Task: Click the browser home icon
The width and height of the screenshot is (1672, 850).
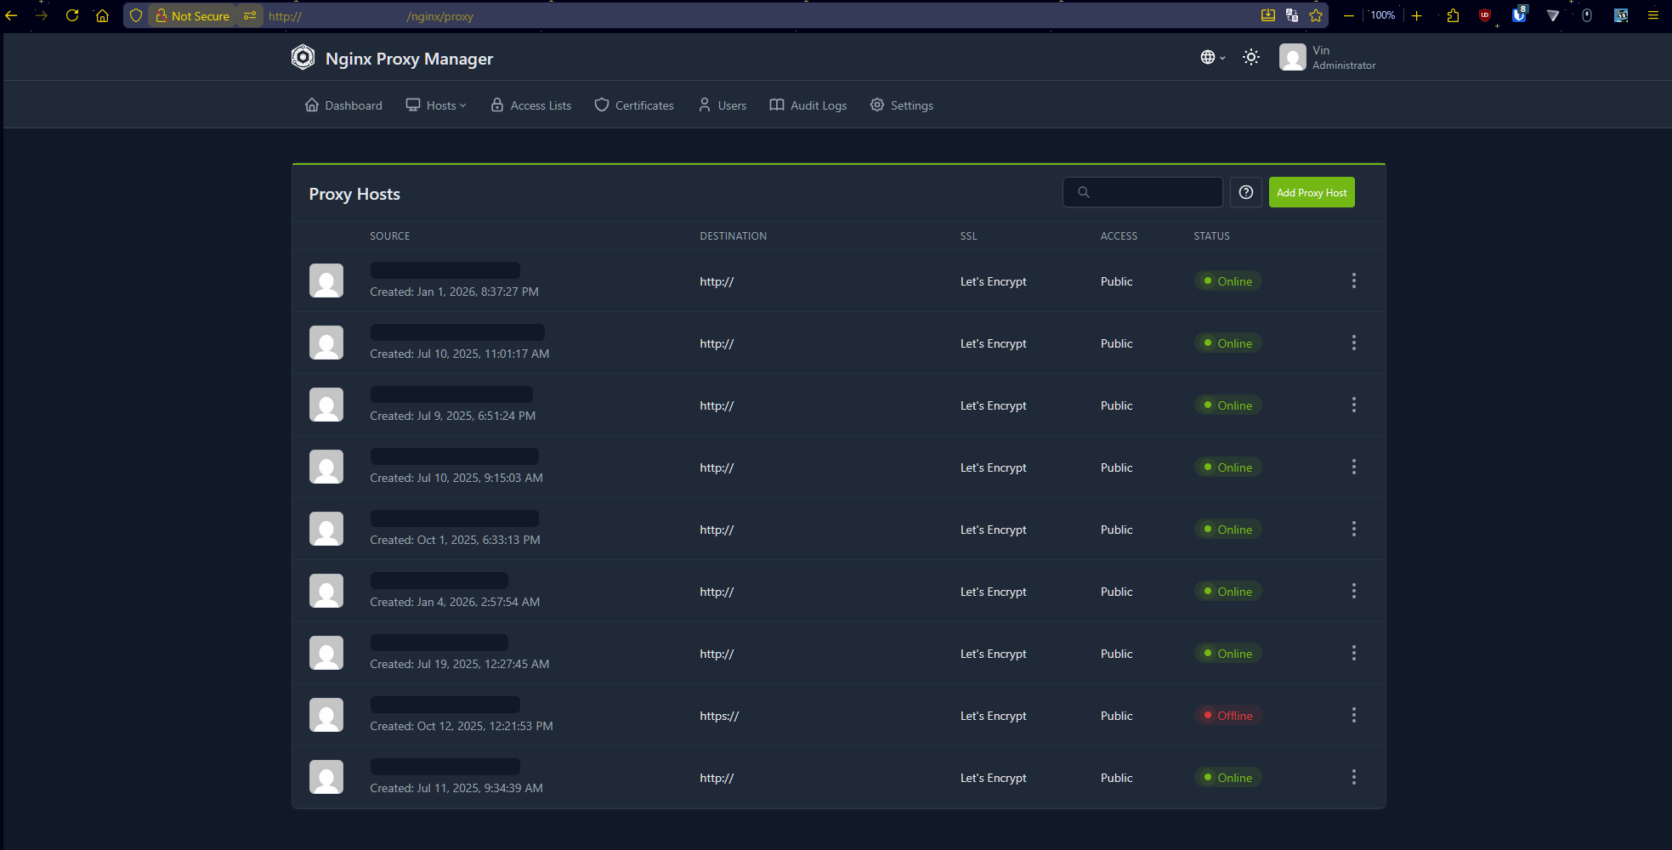Action: 102,15
